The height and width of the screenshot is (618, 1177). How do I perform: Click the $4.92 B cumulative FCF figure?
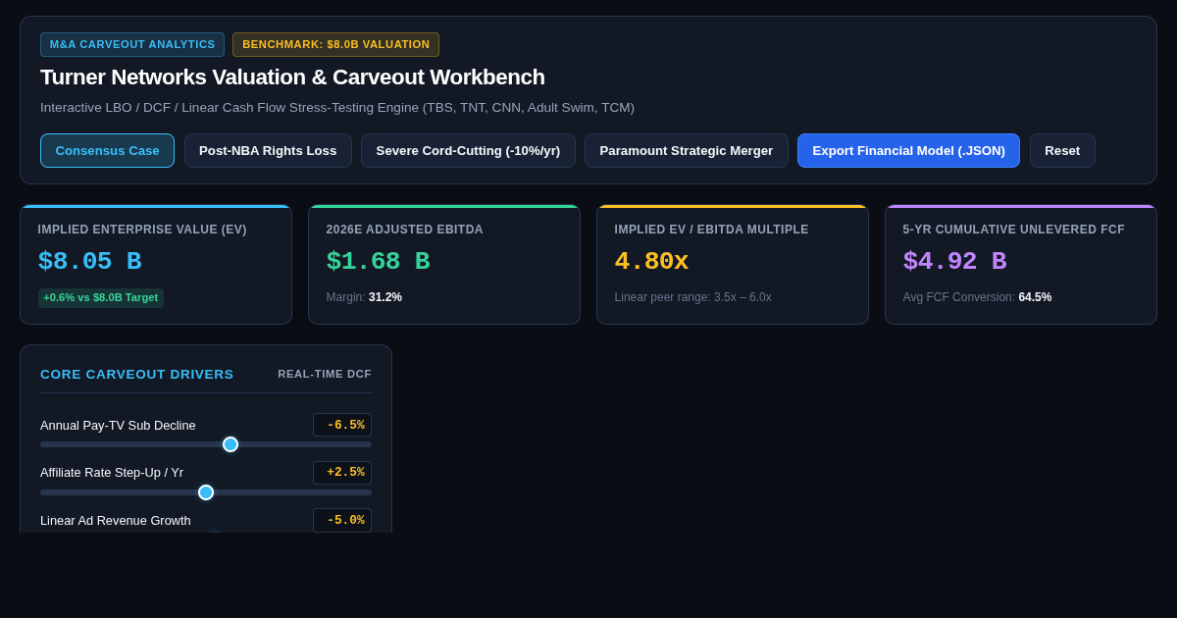pyautogui.click(x=954, y=262)
